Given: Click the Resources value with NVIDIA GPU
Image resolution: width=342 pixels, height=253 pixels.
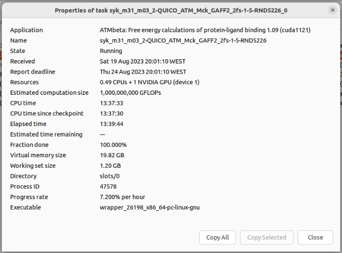Looking at the screenshot, I should point(149,82).
